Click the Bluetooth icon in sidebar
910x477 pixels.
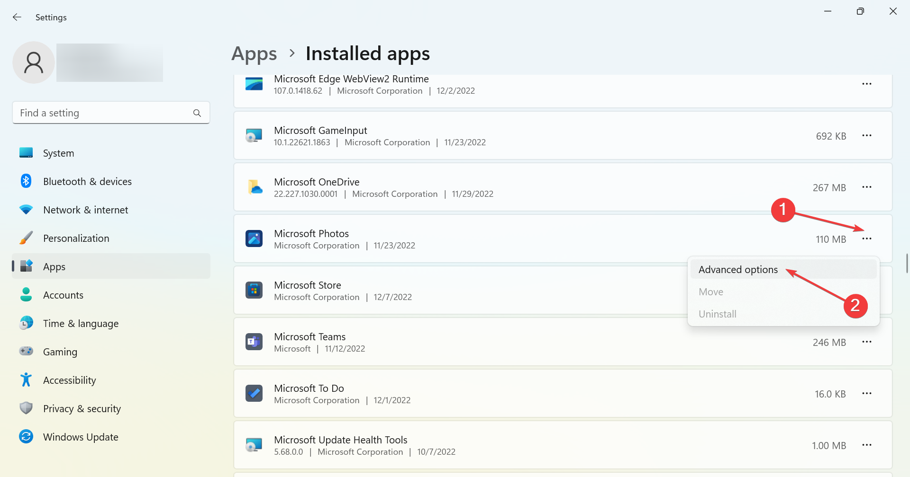26,181
